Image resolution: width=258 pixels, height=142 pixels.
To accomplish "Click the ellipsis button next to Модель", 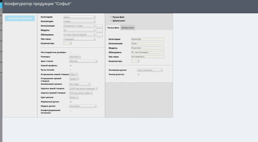I will point(100,31).
